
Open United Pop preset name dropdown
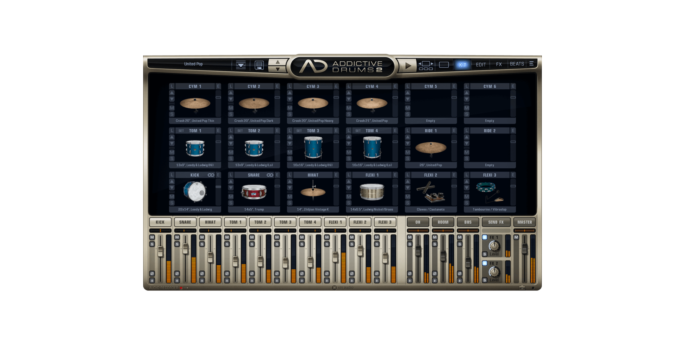point(193,64)
